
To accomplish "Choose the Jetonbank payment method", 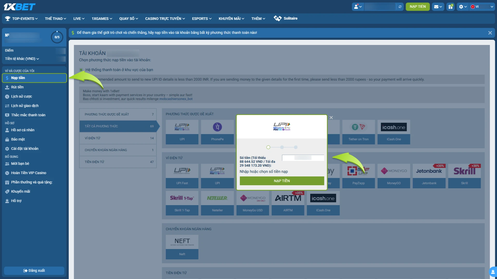I will tap(429, 176).
